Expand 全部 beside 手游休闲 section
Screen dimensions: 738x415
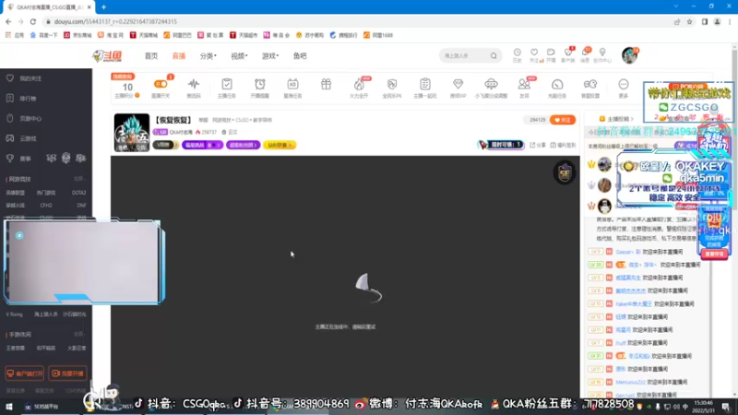click(79, 334)
